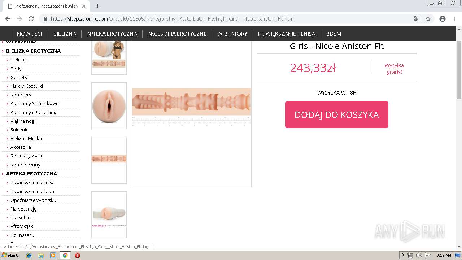Go back to the previous page
Image resolution: width=462 pixels, height=260 pixels.
click(8, 19)
